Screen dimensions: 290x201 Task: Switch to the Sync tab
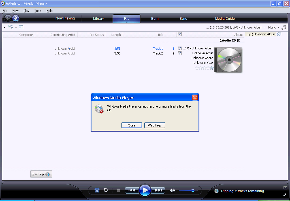coord(183,18)
